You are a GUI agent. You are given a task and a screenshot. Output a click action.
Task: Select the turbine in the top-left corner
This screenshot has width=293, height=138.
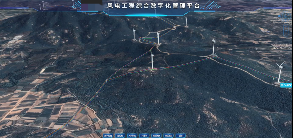point(43,5)
